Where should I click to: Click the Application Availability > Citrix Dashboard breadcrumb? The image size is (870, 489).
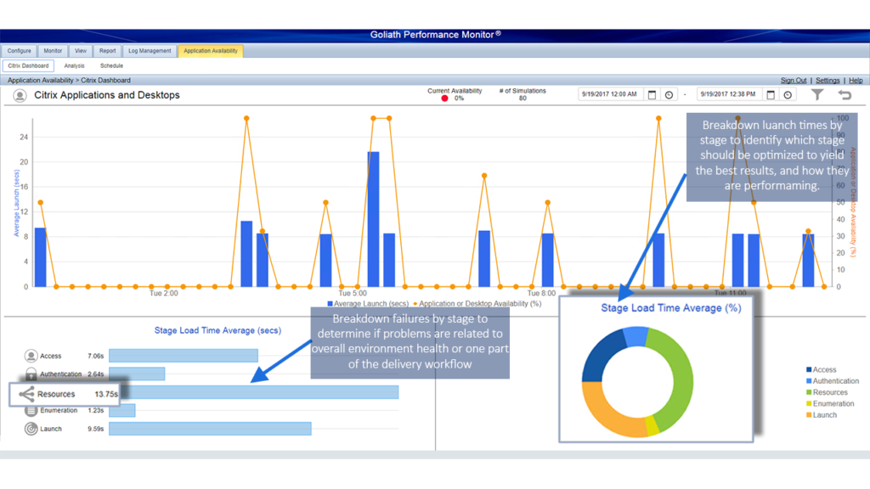click(x=69, y=81)
